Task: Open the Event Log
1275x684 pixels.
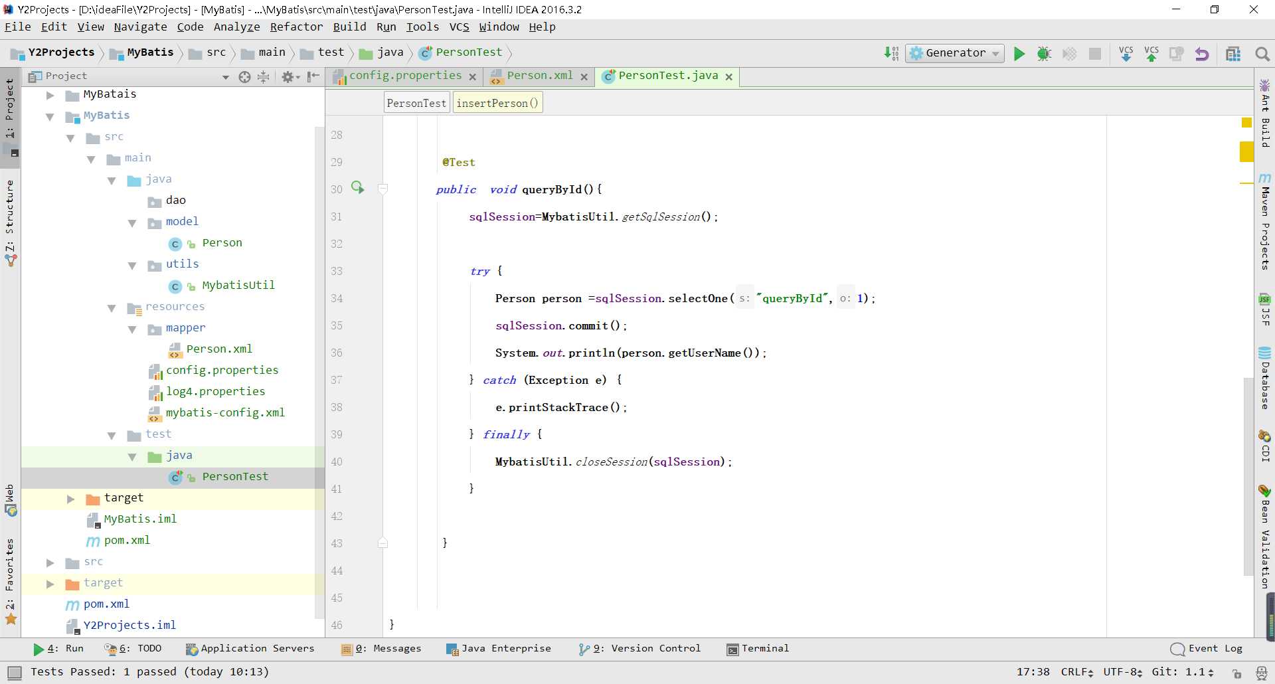Action: [x=1207, y=649]
